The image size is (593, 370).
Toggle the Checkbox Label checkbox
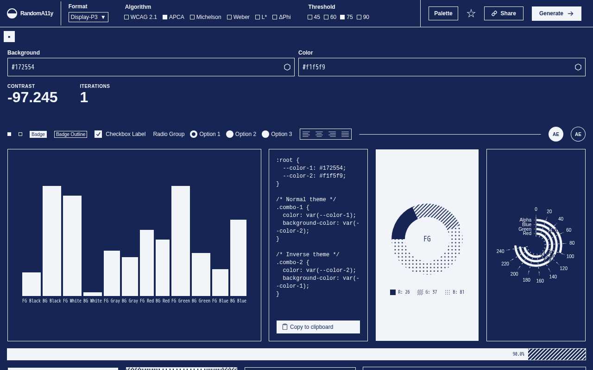point(98,134)
